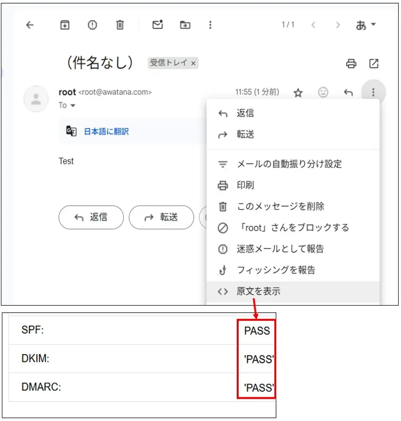The width and height of the screenshot is (401, 421).
Task: Click the DKIM: label
Action: point(35,358)
